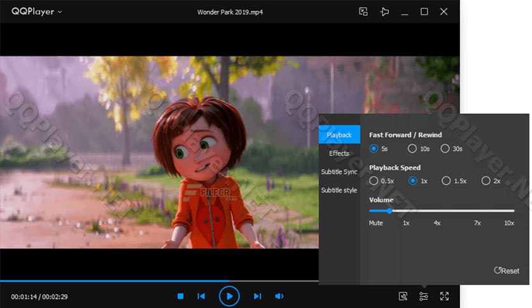Close the QQPlayer window
The height and width of the screenshot is (308, 532).
444,11
